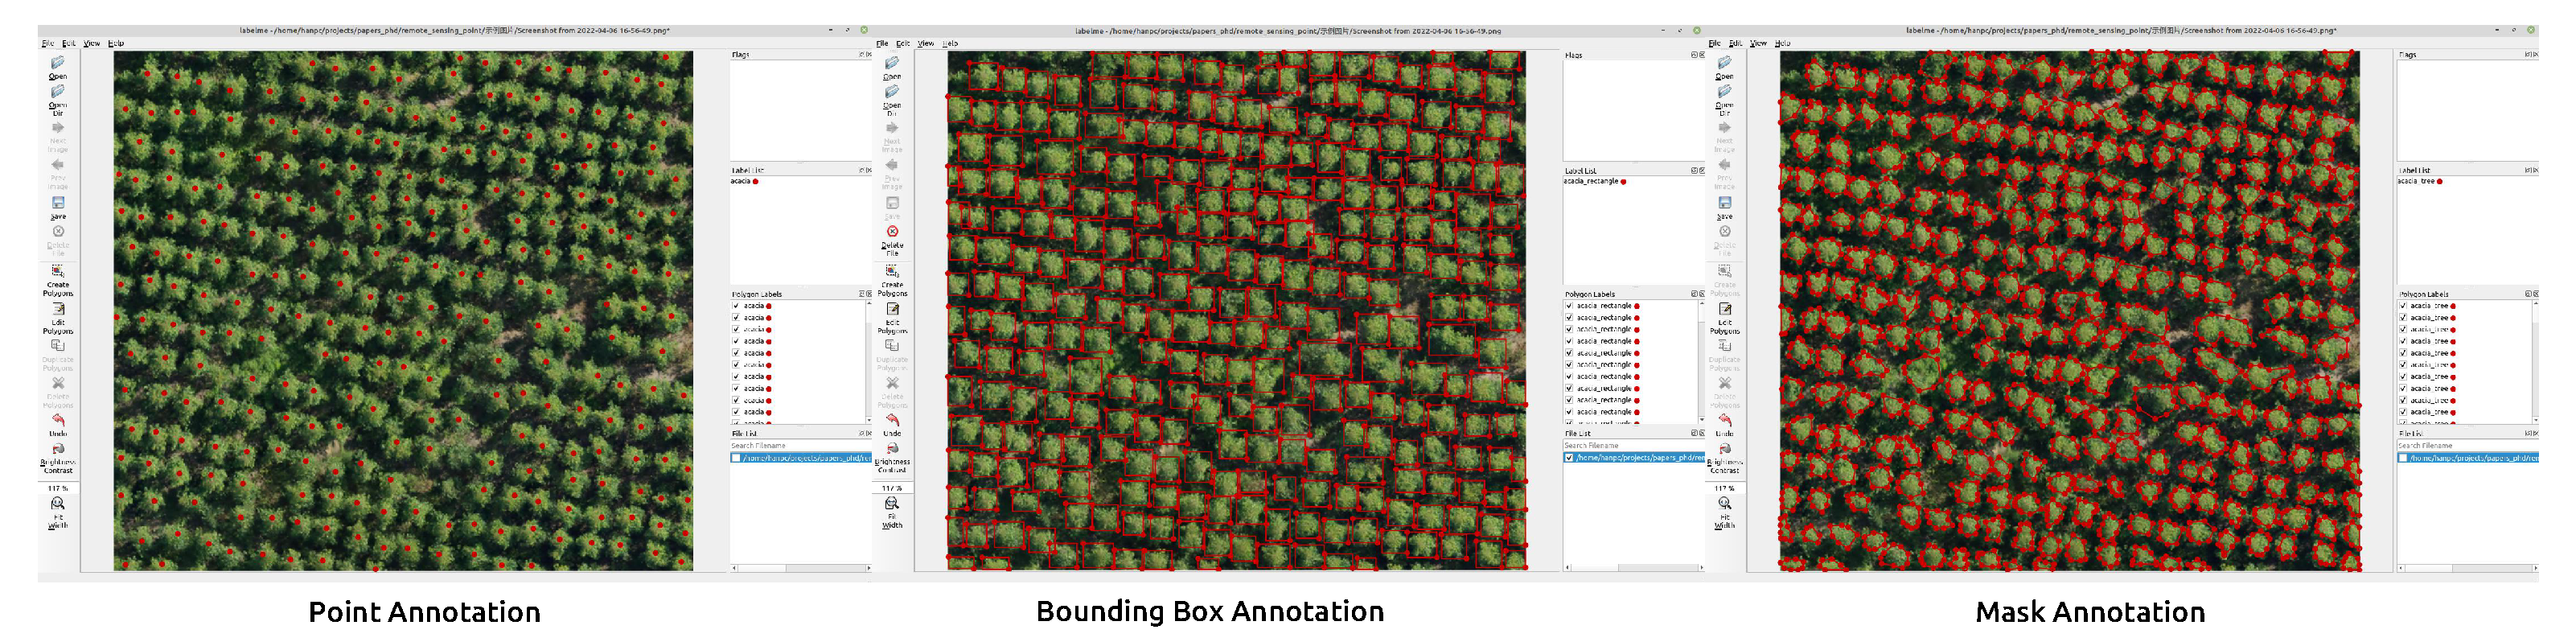Open Brightness Contrast in Mask Annotation window
Image resolution: width=2576 pixels, height=642 pixels.
point(1725,457)
